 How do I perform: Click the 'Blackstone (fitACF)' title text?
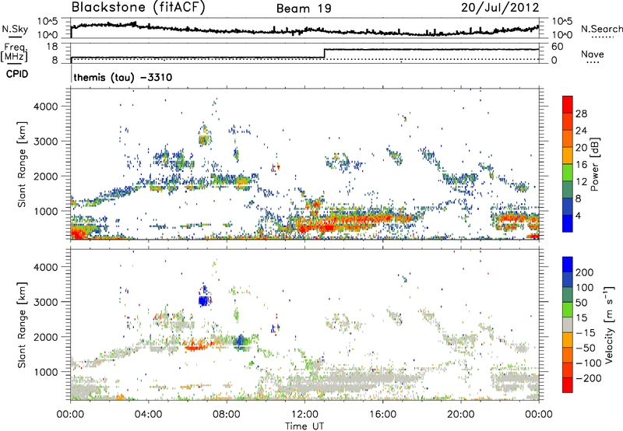coord(139,8)
